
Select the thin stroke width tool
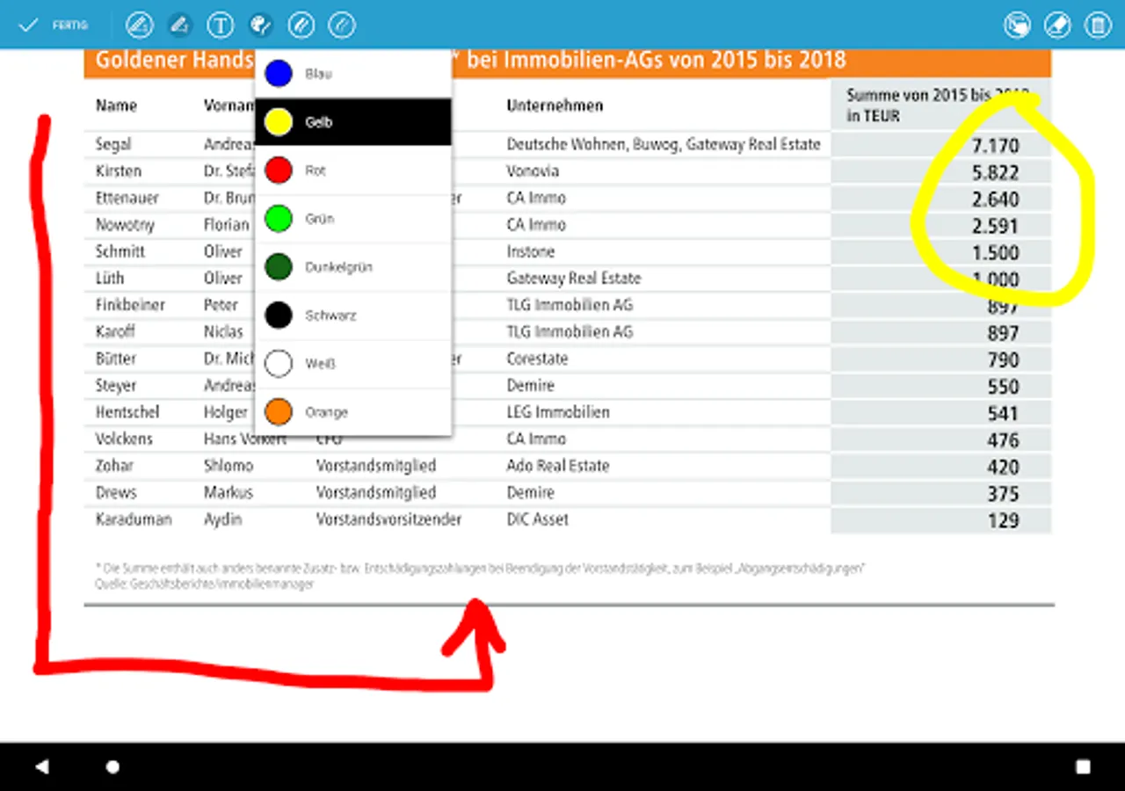click(x=342, y=25)
